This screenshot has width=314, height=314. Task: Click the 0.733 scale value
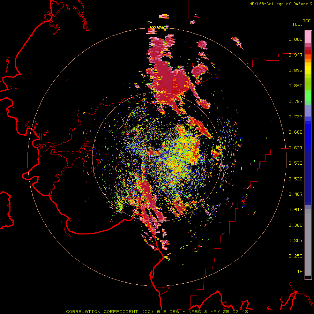296,117
